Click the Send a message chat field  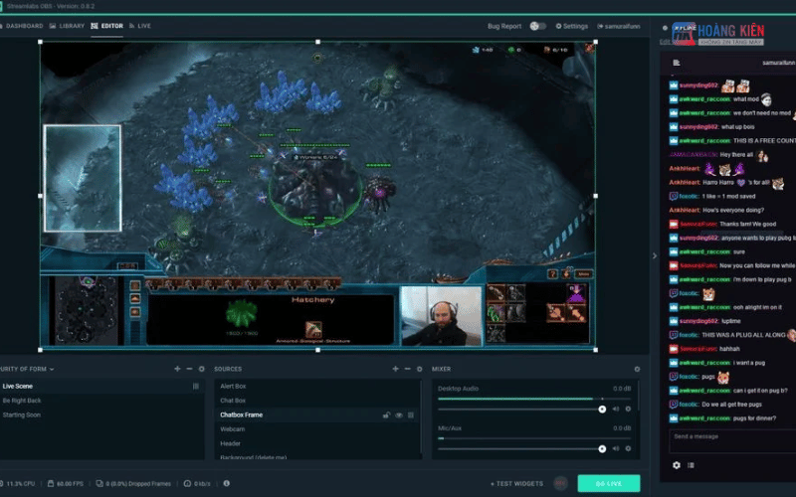point(732,441)
